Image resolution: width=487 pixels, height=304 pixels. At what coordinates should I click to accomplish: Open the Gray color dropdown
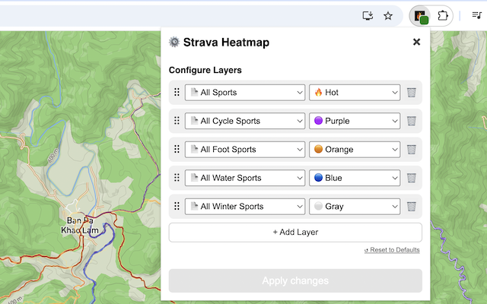pos(355,207)
